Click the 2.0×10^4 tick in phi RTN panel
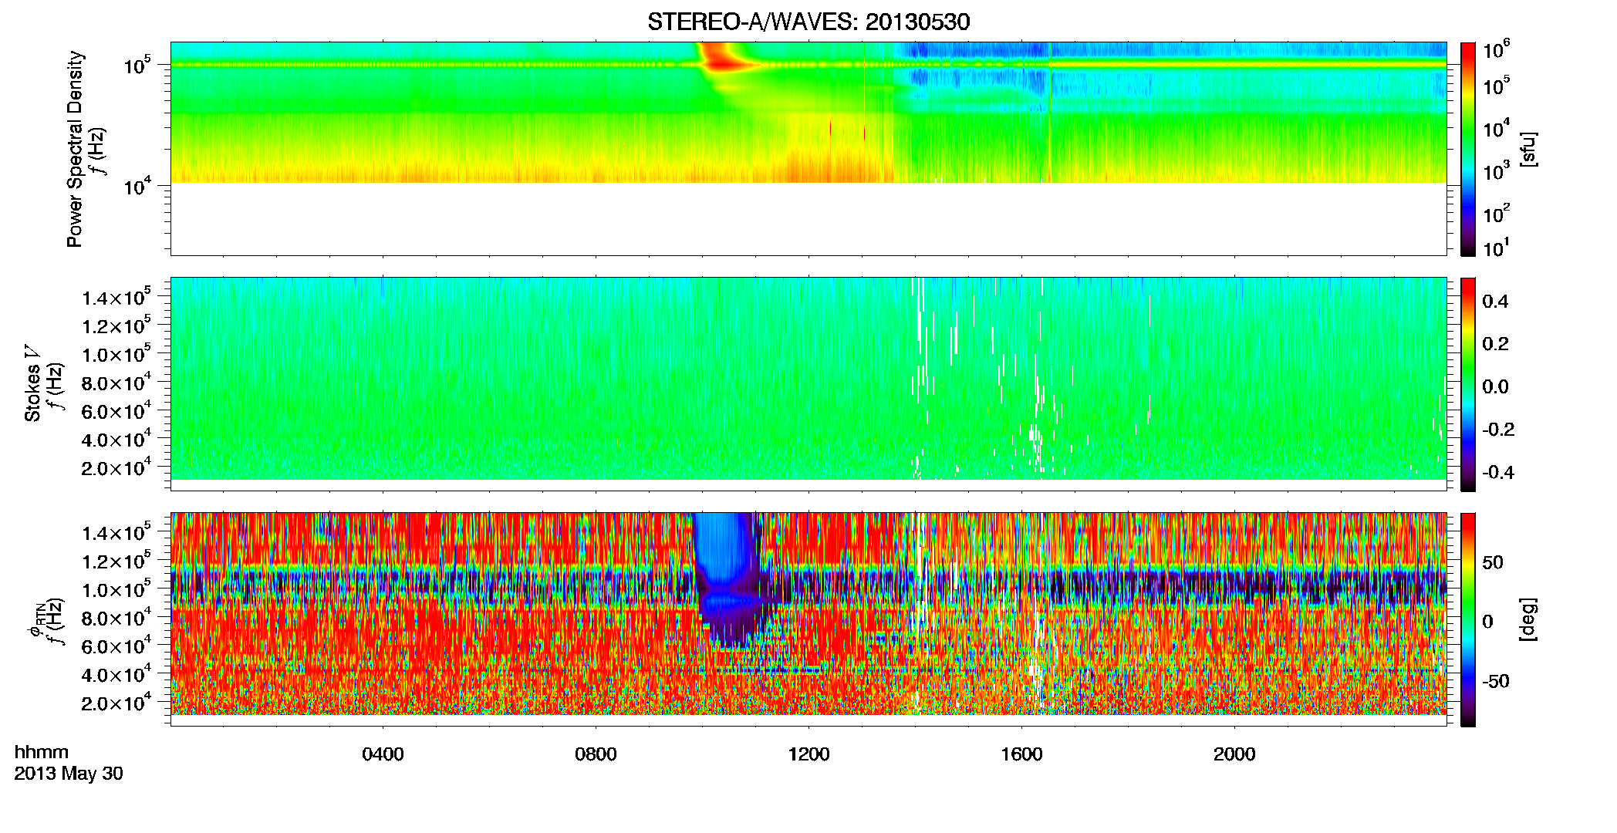Image resolution: width=1617 pixels, height=833 pixels. click(116, 703)
